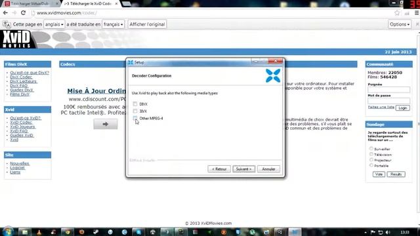Click the translate icon in translation bar
The width and height of the screenshot is (420, 236).
(7, 24)
